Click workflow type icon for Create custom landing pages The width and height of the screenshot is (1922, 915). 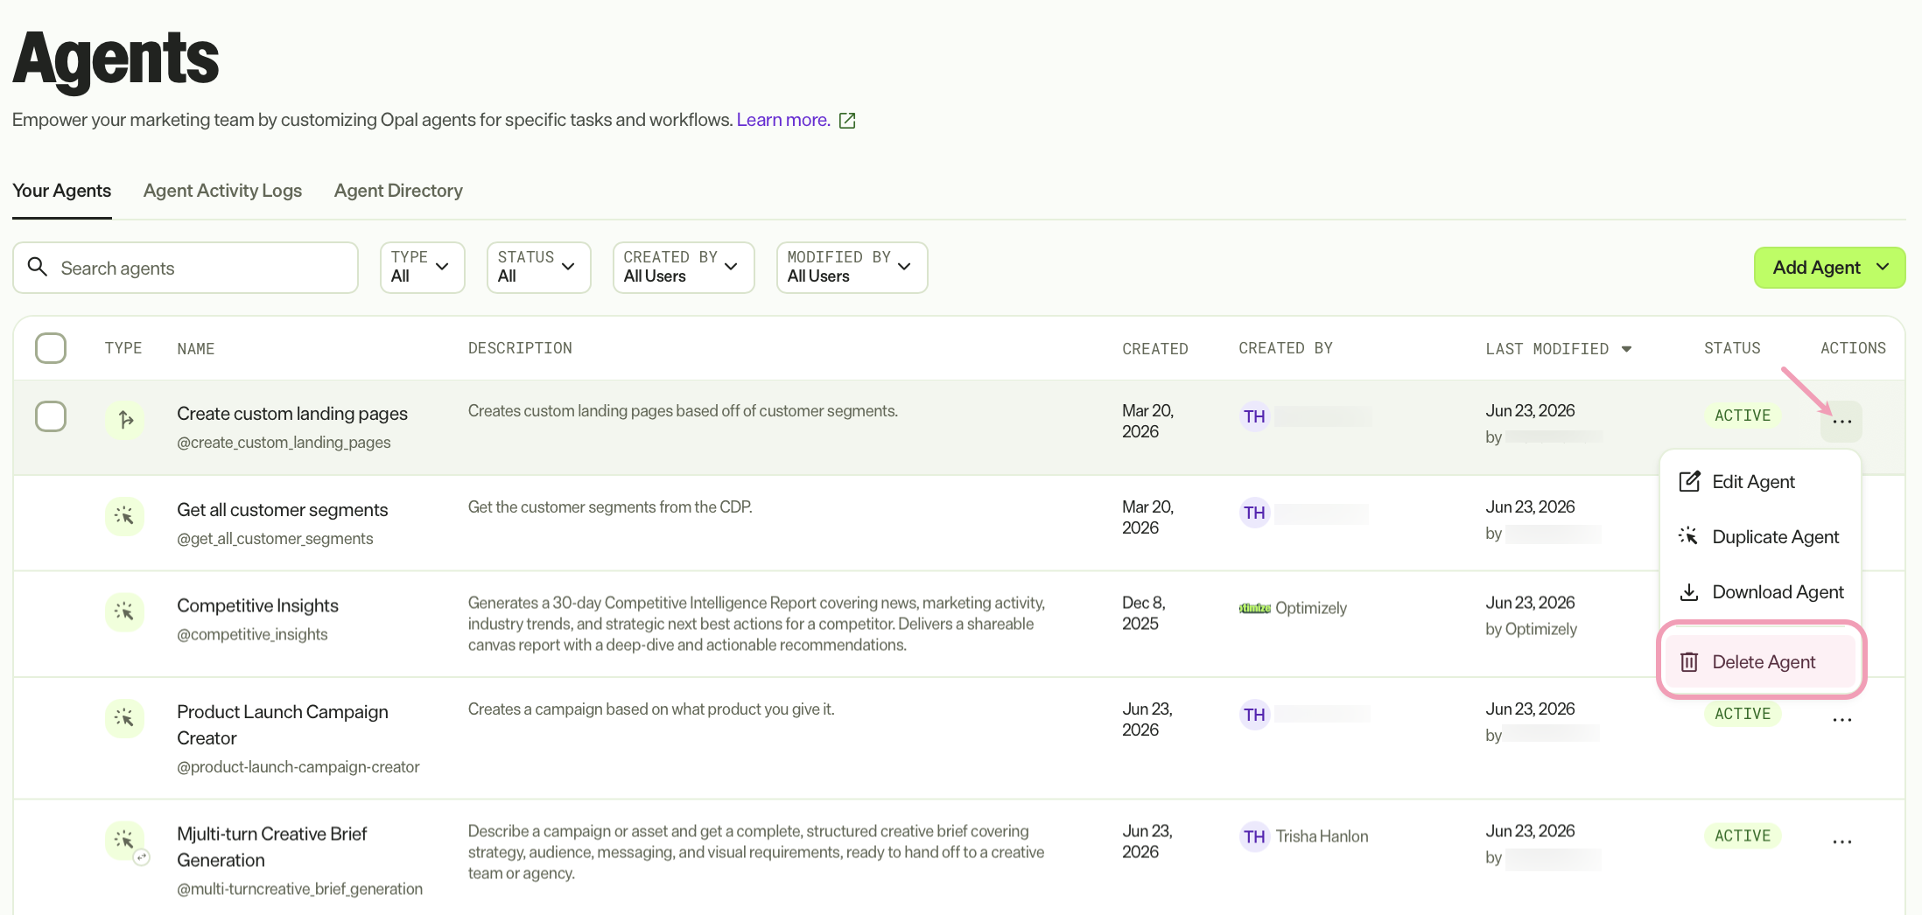pyautogui.click(x=125, y=420)
